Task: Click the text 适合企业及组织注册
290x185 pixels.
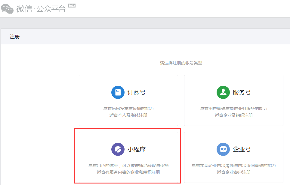Action: [x=233, y=115]
